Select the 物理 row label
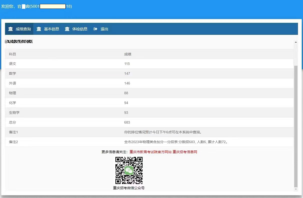This screenshot has height=198, width=303. click(13, 93)
